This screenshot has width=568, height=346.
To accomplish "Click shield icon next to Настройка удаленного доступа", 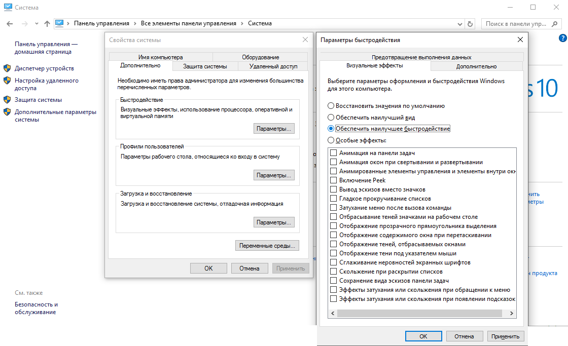I will [7, 81].
